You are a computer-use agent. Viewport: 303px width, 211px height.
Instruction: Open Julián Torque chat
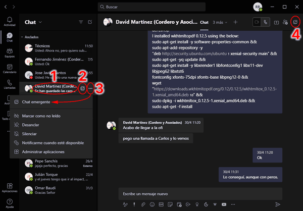pyautogui.click(x=59, y=177)
